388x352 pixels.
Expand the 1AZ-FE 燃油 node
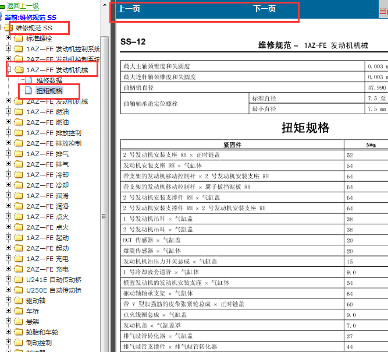8,111
